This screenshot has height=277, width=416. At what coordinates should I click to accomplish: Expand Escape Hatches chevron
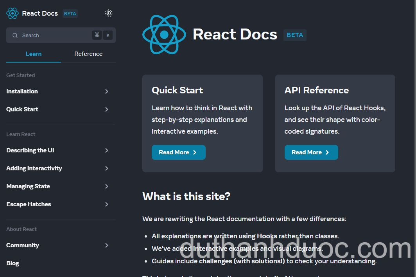107,204
